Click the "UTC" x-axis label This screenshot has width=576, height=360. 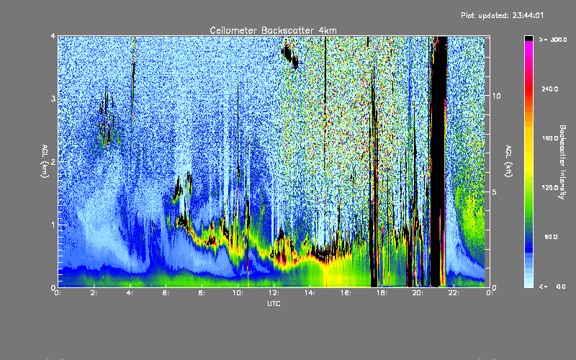coord(274,303)
